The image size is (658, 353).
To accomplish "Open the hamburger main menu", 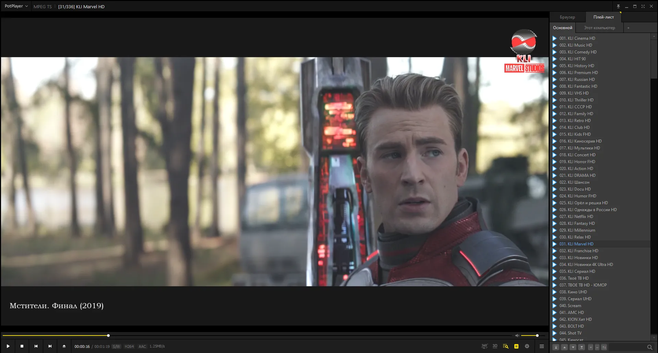I will [x=542, y=346].
